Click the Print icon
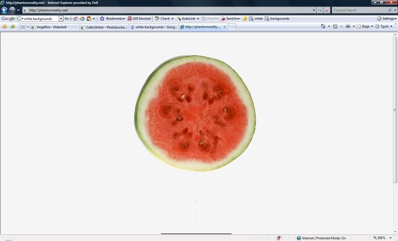This screenshot has width=398, height=241. (348, 26)
